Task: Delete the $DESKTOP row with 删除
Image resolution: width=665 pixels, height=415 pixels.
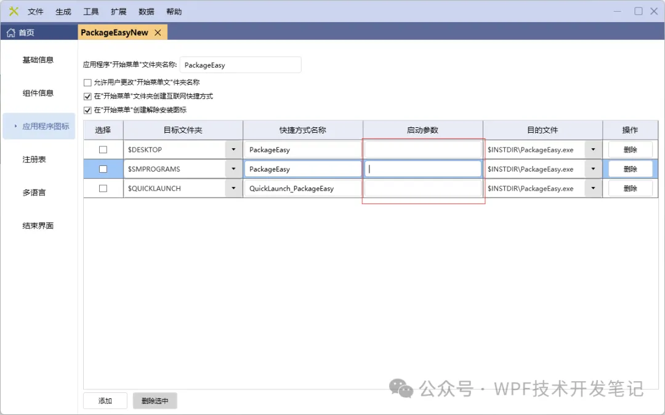Action: click(631, 149)
